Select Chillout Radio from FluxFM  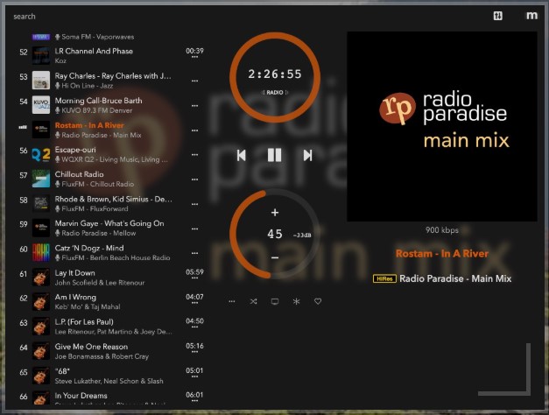point(105,179)
